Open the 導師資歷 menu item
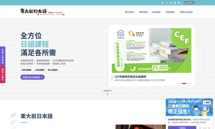Image resolution: width=215 pixels, height=129 pixels. pos(143,12)
